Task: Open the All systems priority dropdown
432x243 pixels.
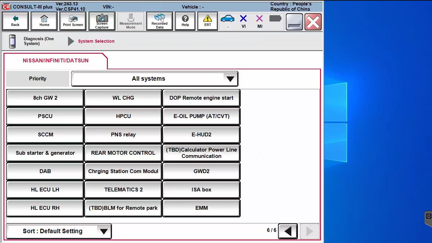Action: click(x=155, y=79)
